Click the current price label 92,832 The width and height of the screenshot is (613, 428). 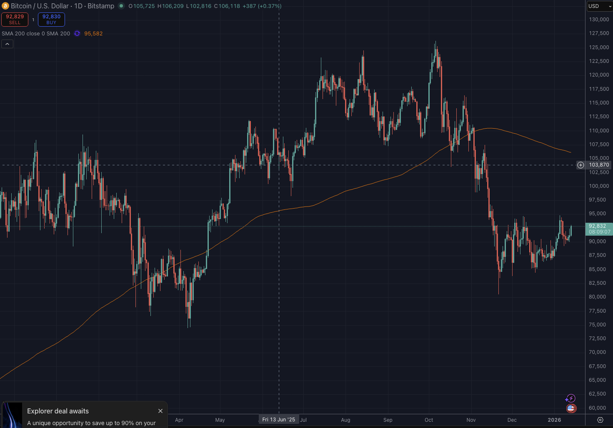pyautogui.click(x=599, y=229)
